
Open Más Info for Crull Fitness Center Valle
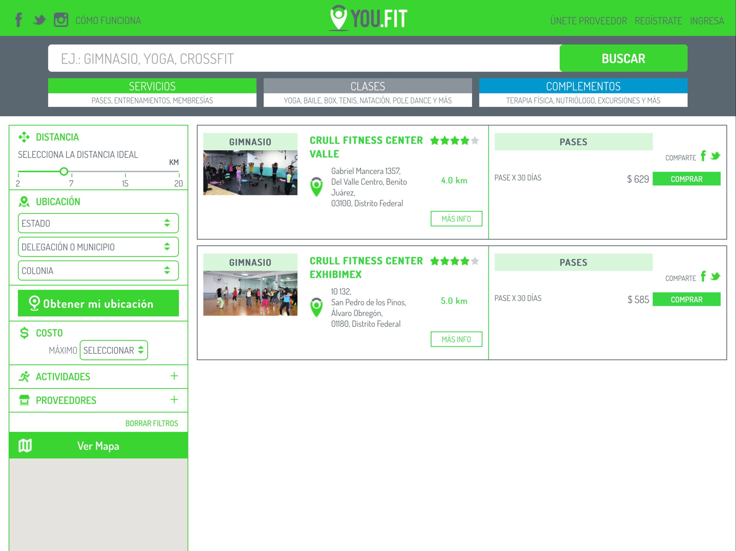tap(456, 219)
